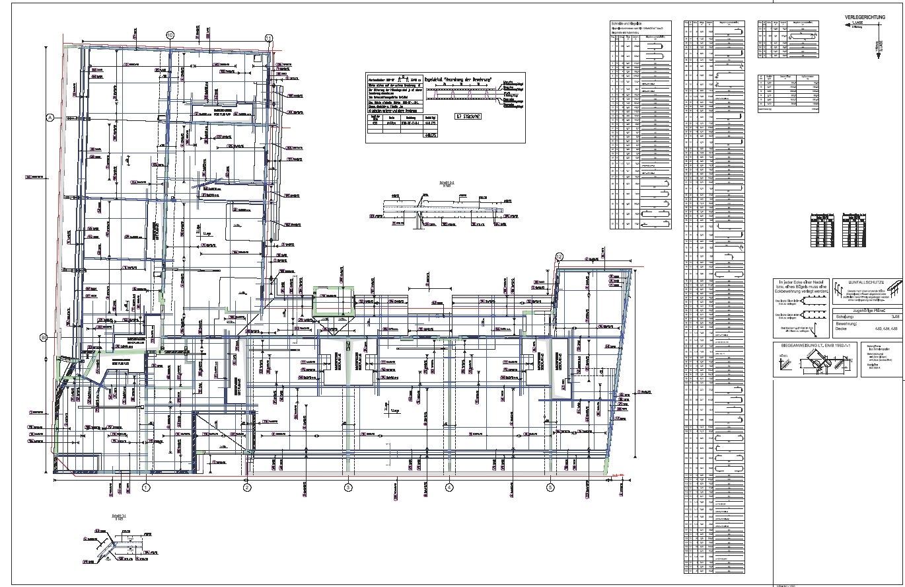Click row axis bubble B
The image size is (905, 587).
tap(44, 337)
